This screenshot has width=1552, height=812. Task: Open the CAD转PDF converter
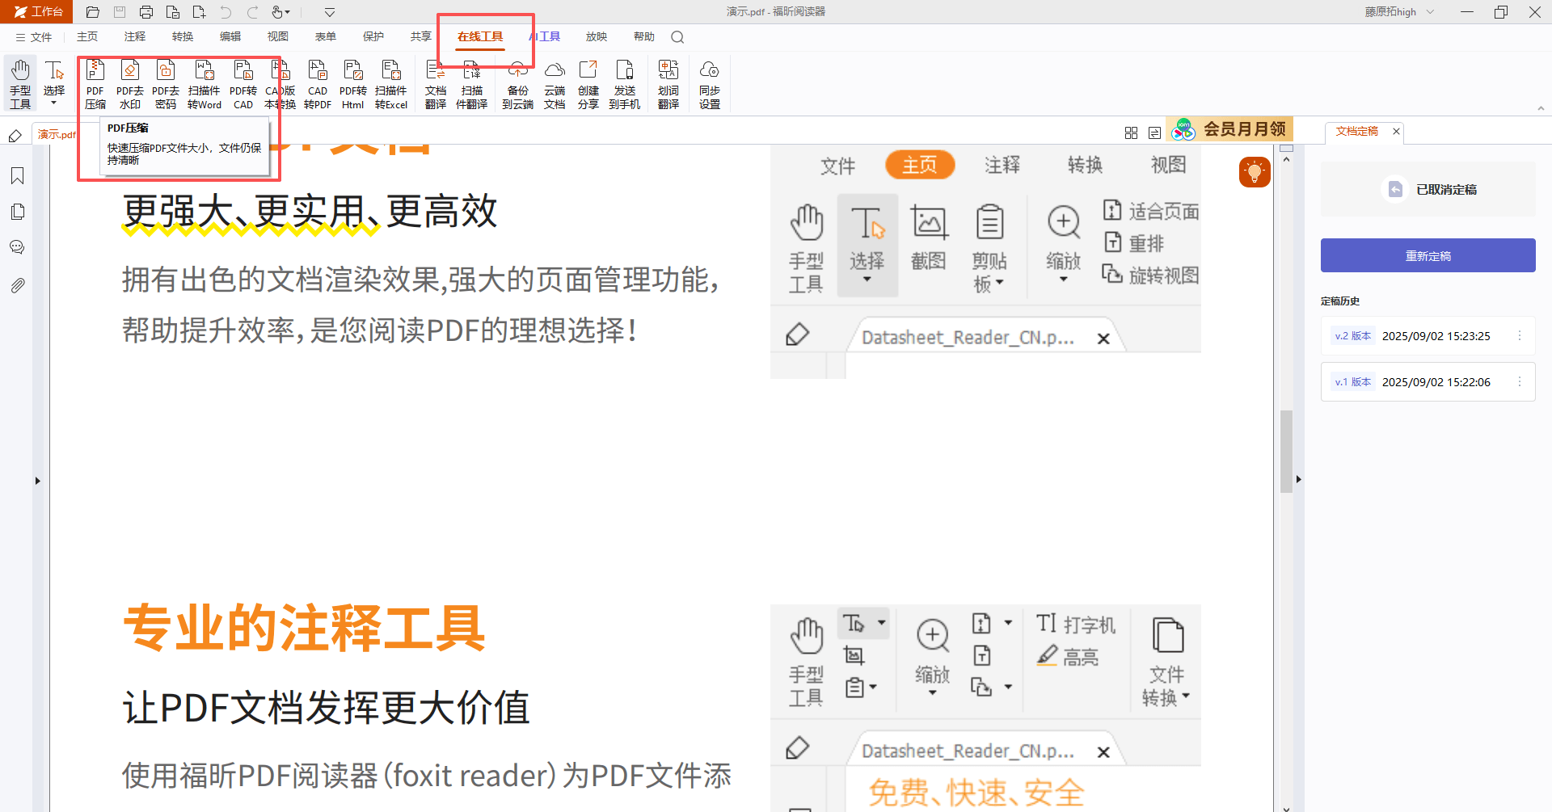318,84
